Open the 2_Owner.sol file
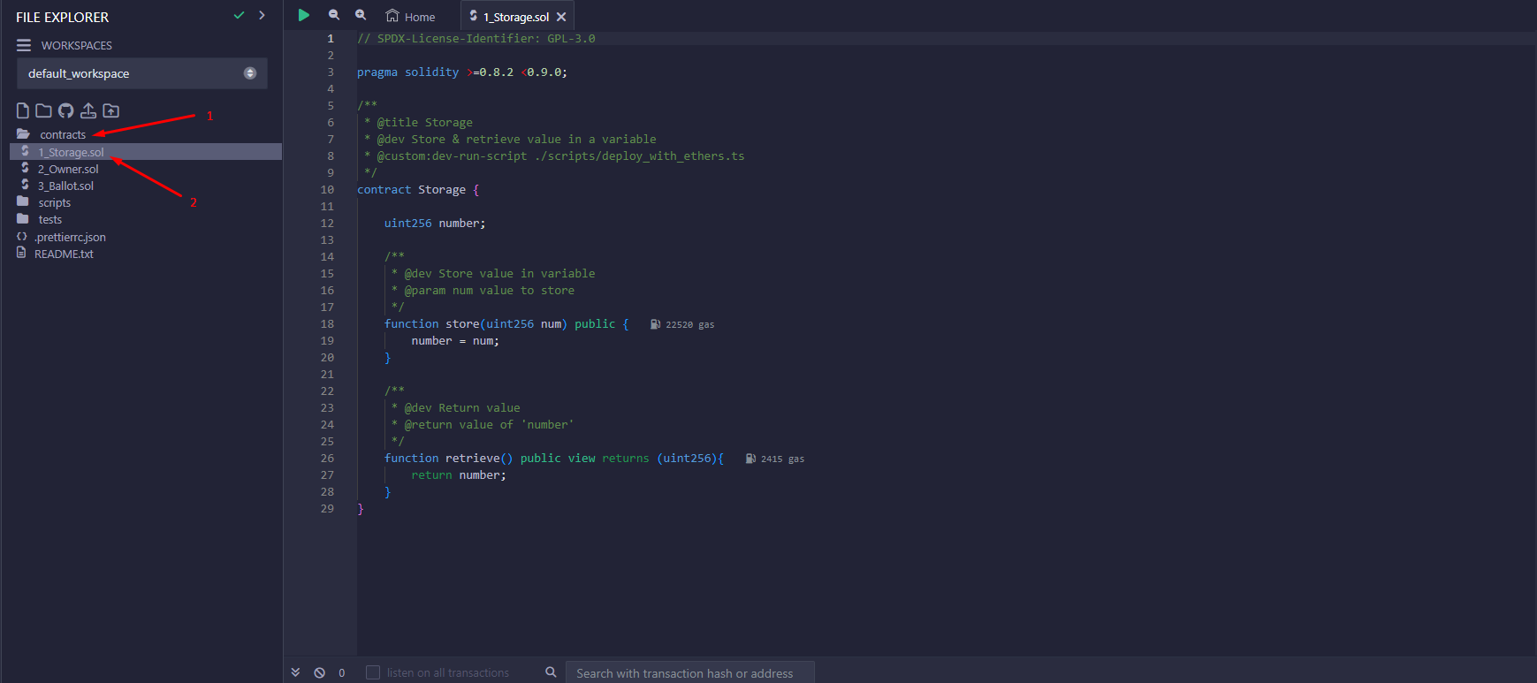The width and height of the screenshot is (1537, 683). coord(68,169)
